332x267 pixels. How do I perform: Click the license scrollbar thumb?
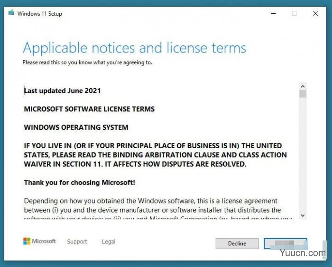point(303,94)
